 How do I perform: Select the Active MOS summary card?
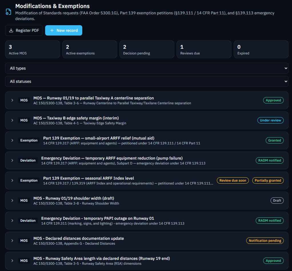click(33, 50)
